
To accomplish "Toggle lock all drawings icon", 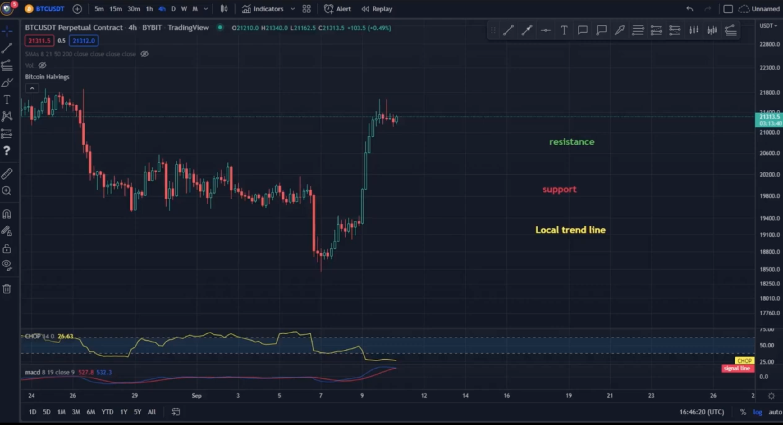I will tap(7, 248).
